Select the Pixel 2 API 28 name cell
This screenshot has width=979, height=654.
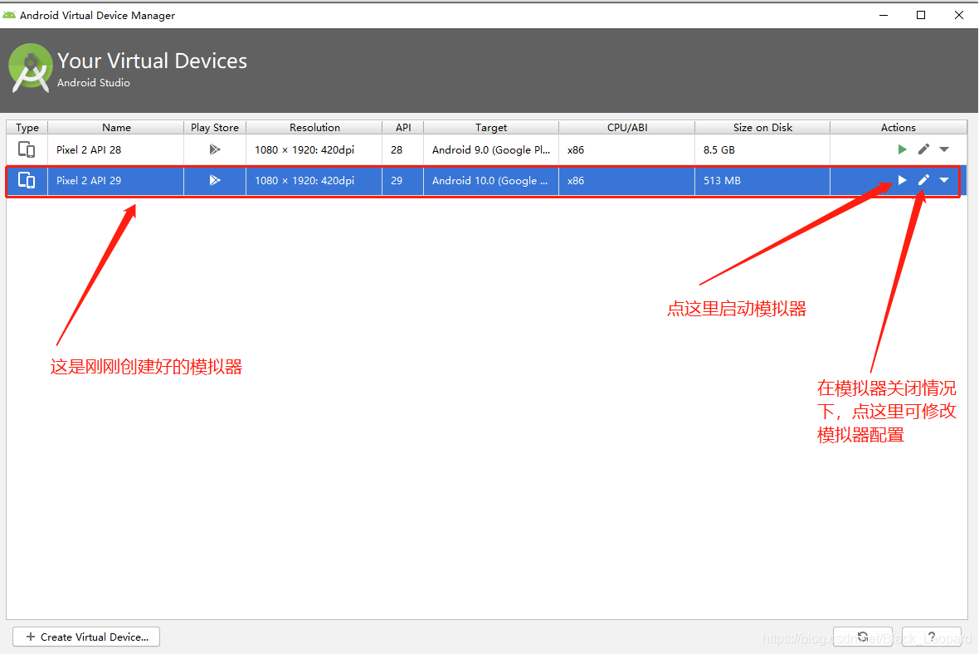115,149
